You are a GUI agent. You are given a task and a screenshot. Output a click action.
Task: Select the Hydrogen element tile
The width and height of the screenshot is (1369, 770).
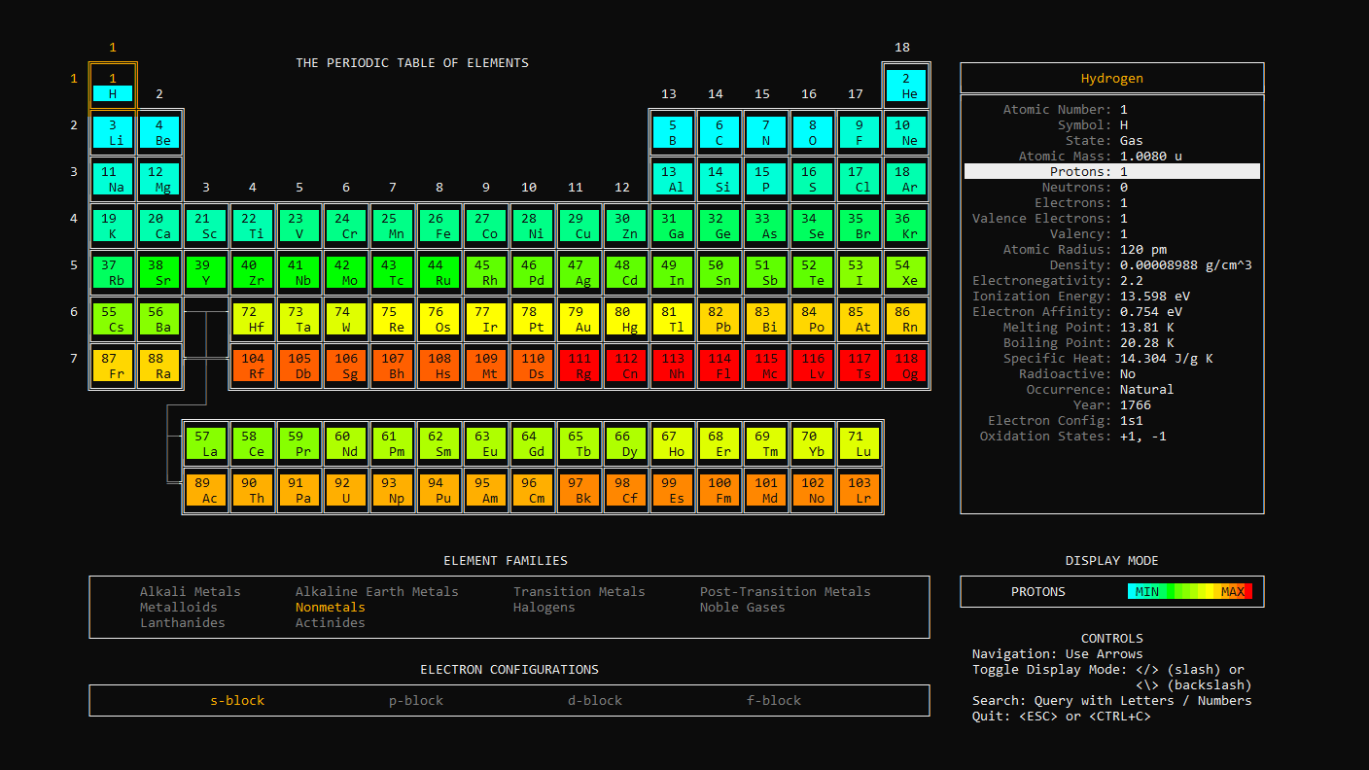[x=113, y=86]
